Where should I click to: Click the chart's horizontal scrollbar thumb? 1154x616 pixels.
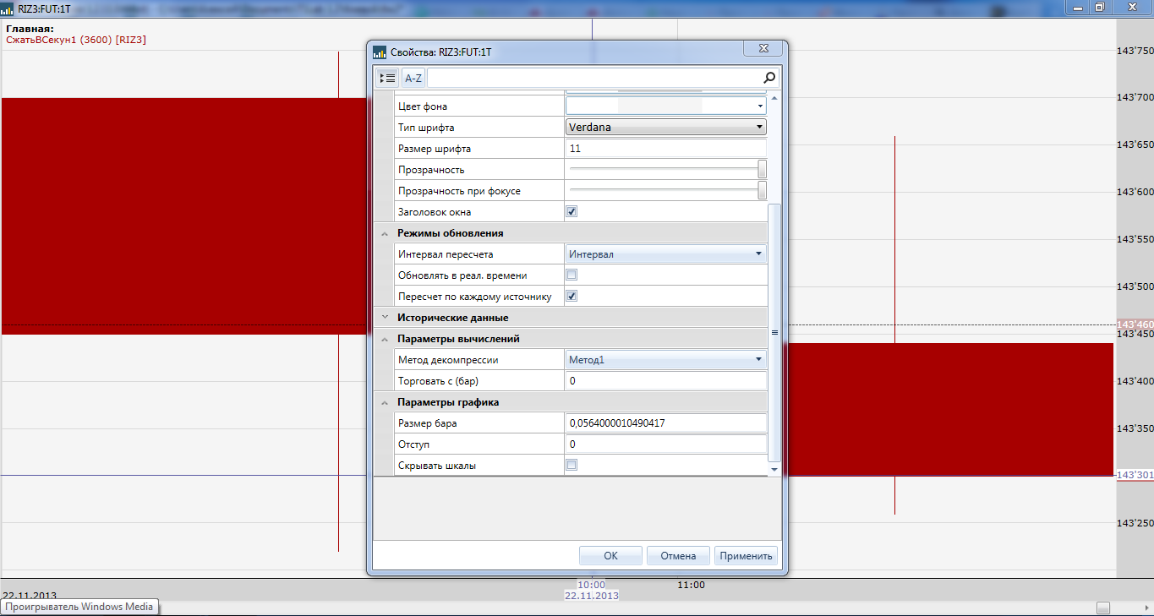tap(1102, 608)
